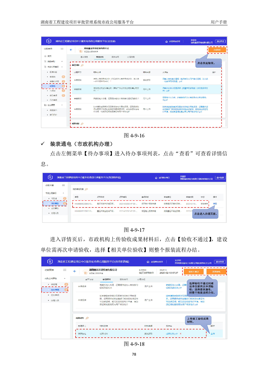
Task: Open 办理流程 tab in figure 4-9-16
Action: point(130,57)
